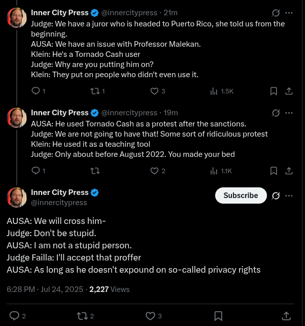Open more options on the 19m tweet
The height and width of the screenshot is (326, 305).
pos(289,113)
